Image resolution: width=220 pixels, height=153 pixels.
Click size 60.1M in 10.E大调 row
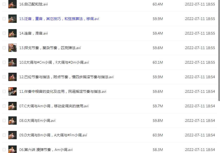pos(158,62)
